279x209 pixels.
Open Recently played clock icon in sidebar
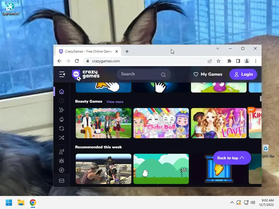pos(62,101)
